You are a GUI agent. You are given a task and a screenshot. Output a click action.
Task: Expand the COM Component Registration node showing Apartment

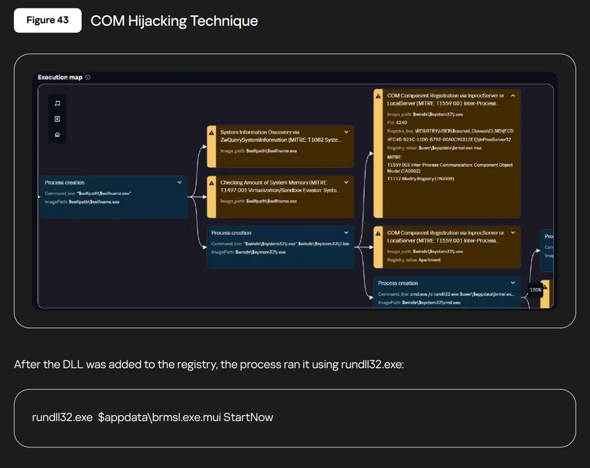pyautogui.click(x=513, y=233)
